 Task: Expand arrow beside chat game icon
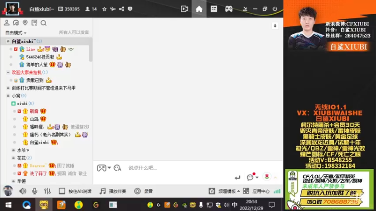[110, 168]
